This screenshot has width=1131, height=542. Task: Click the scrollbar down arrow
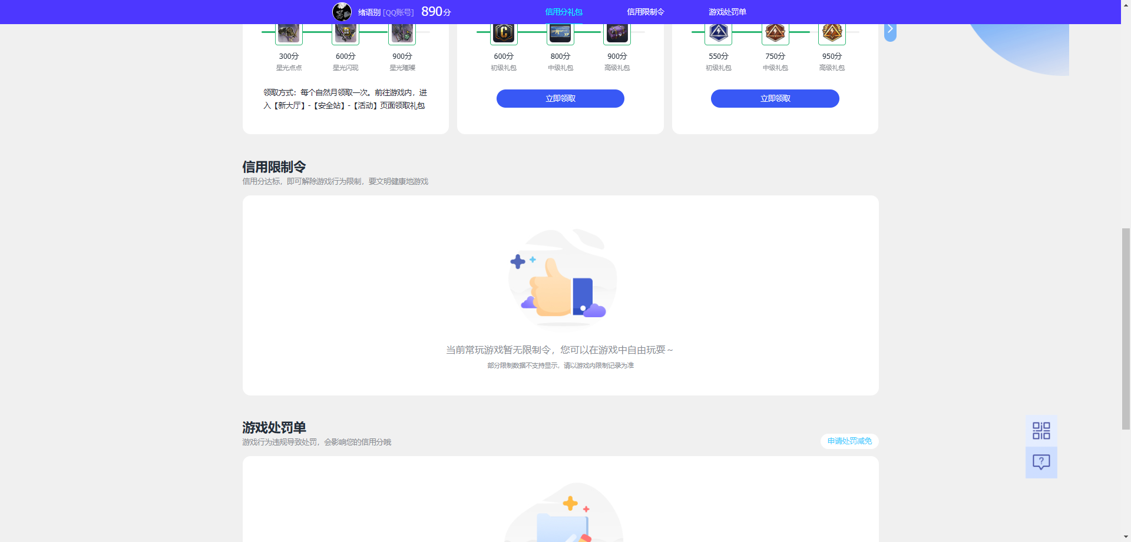point(1126,537)
